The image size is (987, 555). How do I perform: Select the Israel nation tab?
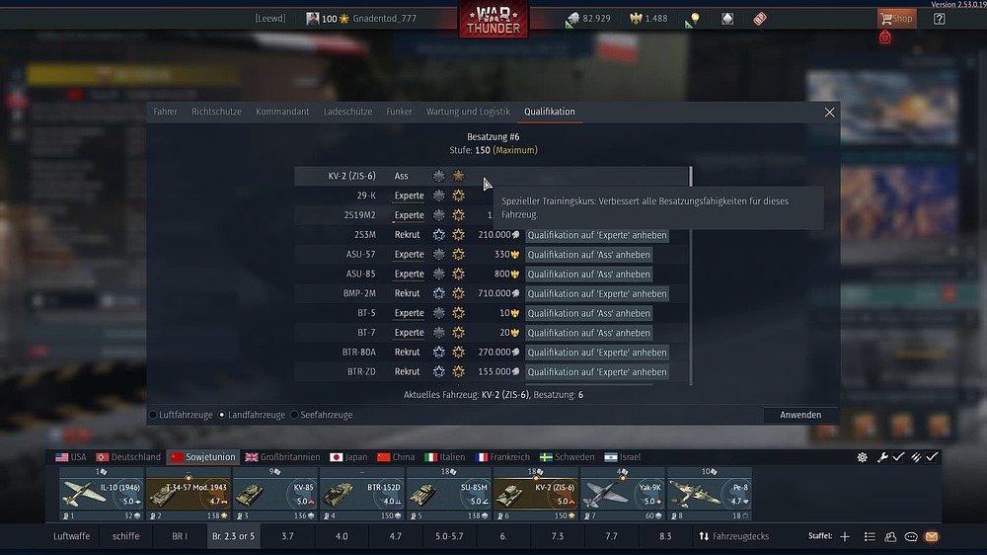pos(623,456)
